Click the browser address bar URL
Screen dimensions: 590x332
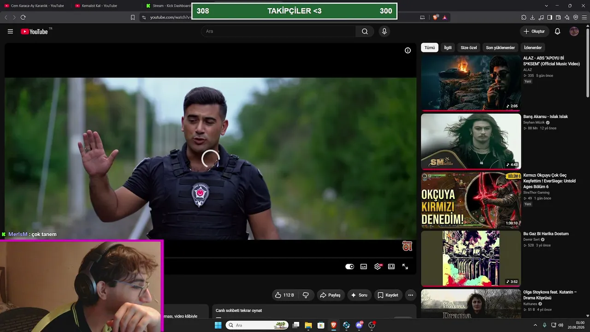(170, 18)
